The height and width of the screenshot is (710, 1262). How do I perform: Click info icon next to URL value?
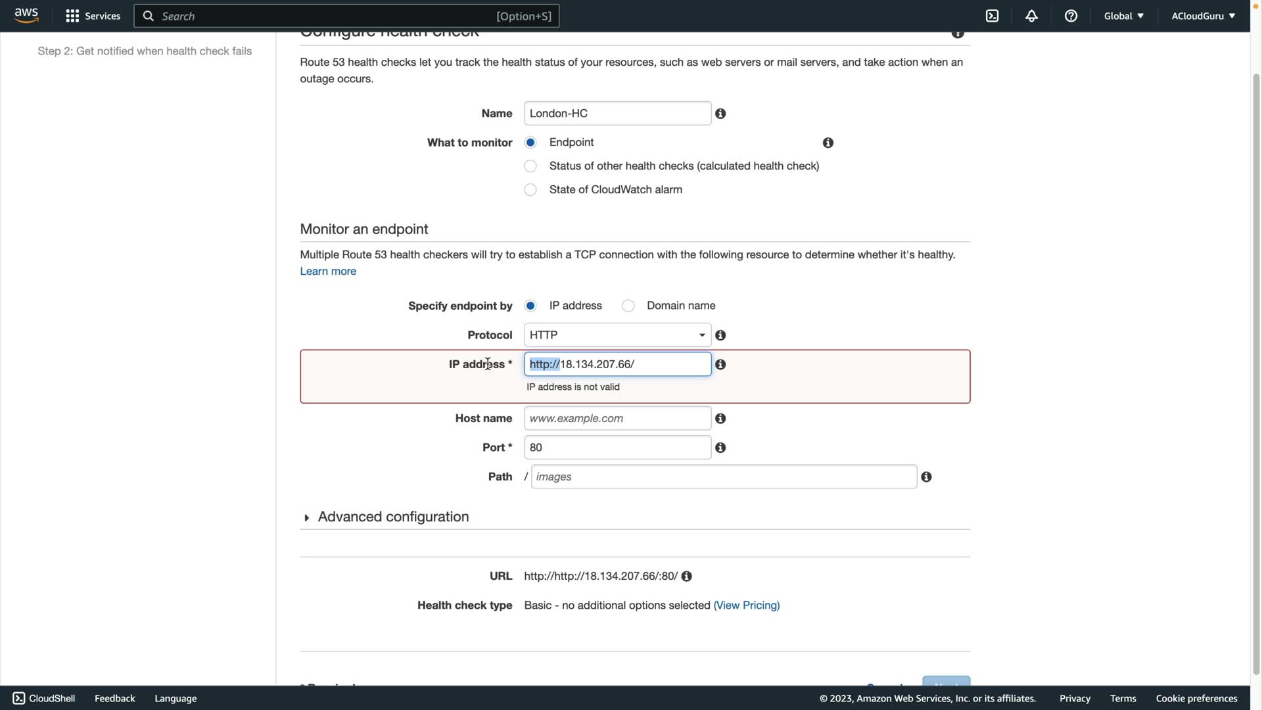pos(686,577)
